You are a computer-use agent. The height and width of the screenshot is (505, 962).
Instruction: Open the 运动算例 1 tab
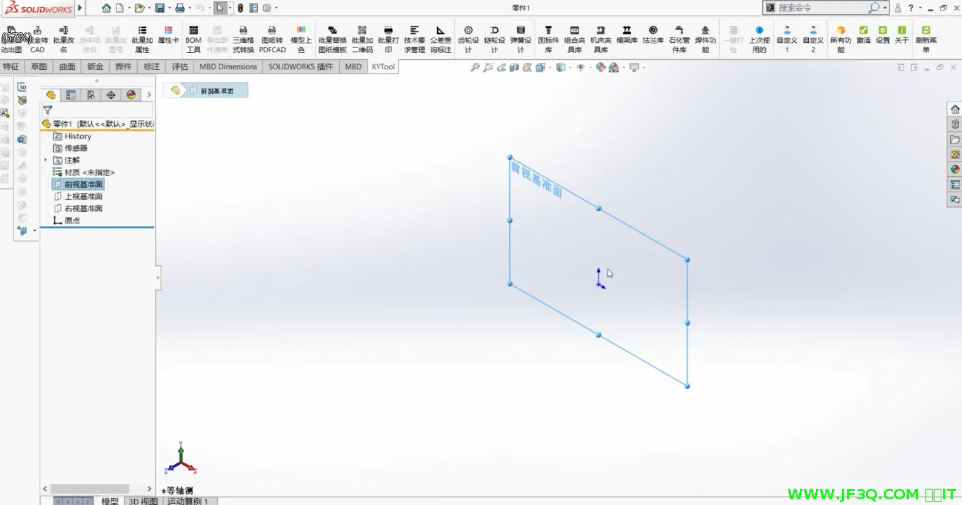tap(187, 501)
